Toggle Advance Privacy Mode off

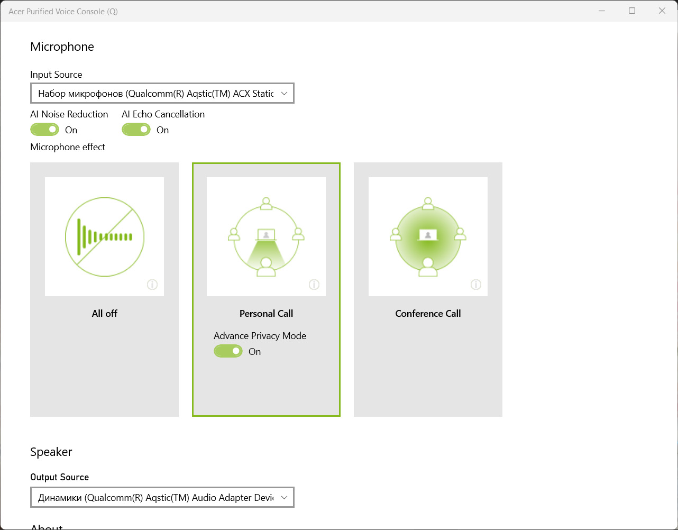point(228,351)
